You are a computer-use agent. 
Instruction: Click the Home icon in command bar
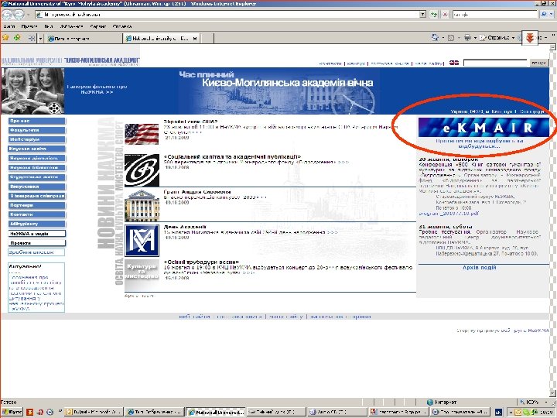(435, 37)
